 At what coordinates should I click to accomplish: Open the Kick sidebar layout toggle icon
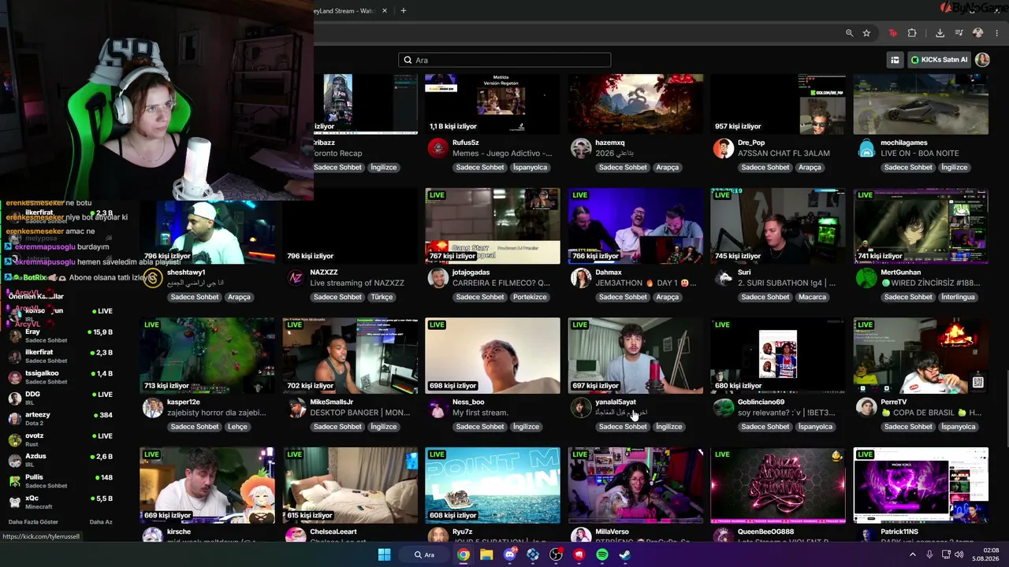(x=895, y=60)
